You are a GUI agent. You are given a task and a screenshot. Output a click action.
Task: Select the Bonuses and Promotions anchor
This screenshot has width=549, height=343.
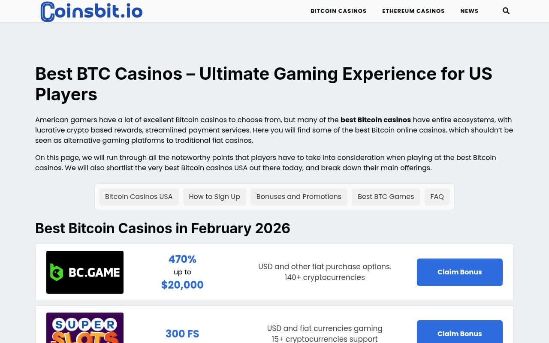299,197
